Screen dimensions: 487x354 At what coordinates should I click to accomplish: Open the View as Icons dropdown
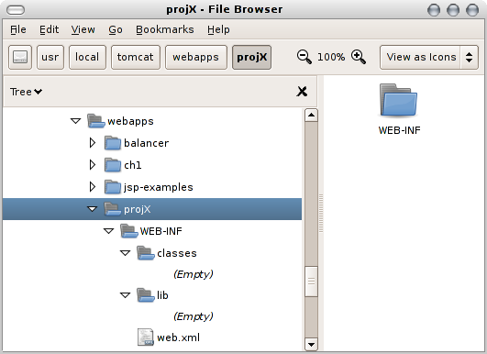pos(429,57)
